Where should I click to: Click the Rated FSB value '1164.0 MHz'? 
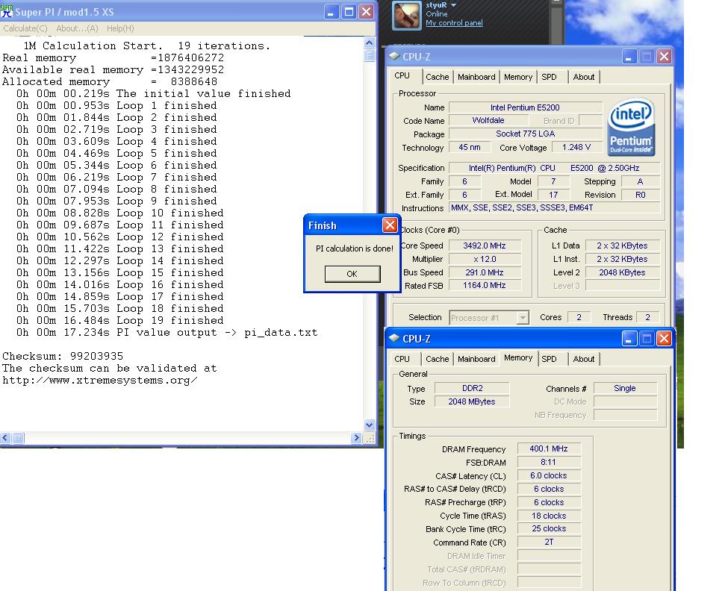click(485, 285)
